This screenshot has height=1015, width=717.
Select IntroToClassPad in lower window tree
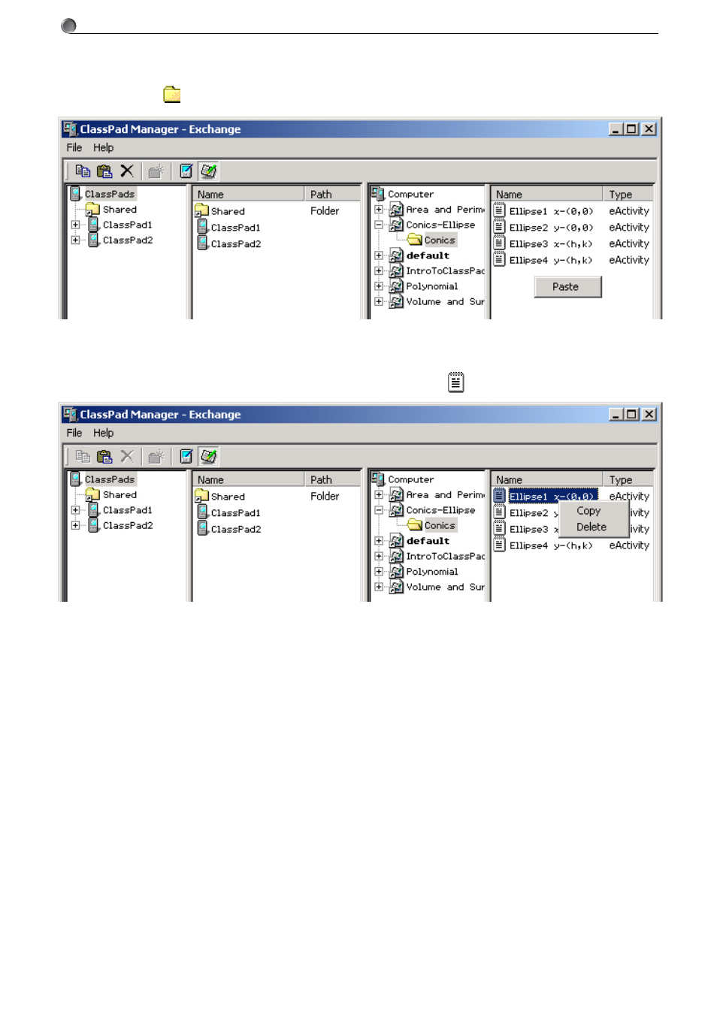click(x=445, y=557)
